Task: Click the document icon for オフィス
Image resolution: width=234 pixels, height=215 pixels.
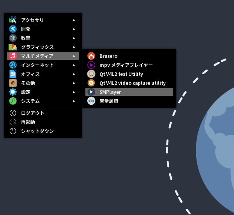Action: pyautogui.click(x=13, y=74)
